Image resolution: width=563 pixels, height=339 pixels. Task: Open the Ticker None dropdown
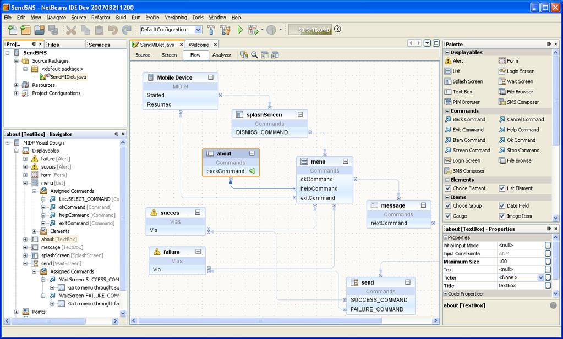coord(540,277)
